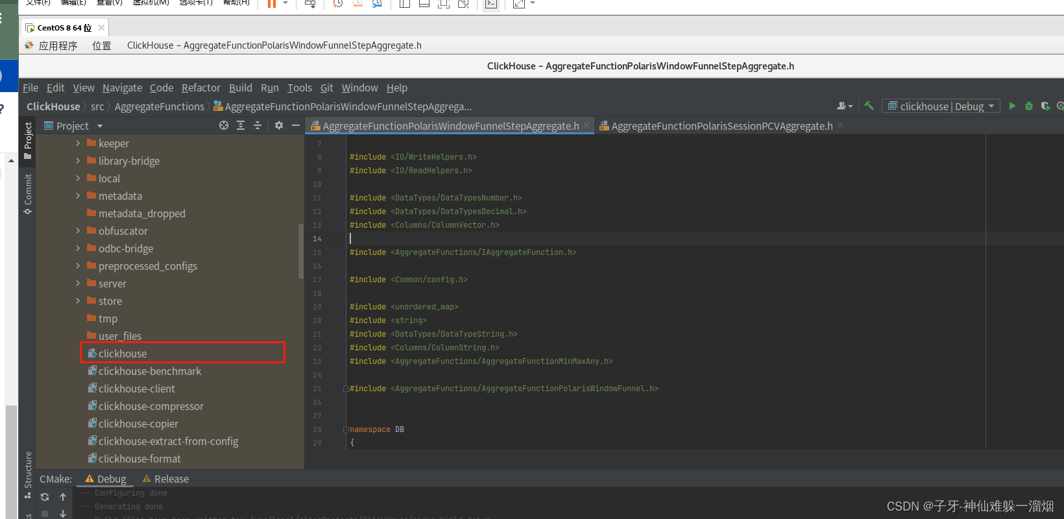Image resolution: width=1064 pixels, height=519 pixels.
Task: Select the CentOS 8 64 位 VM tab
Action: click(64, 28)
